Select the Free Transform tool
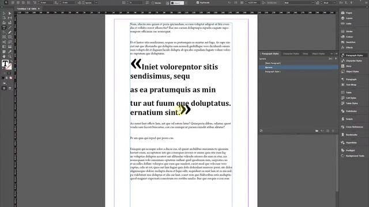The height and width of the screenshot is (207, 369). click(x=10, y=42)
